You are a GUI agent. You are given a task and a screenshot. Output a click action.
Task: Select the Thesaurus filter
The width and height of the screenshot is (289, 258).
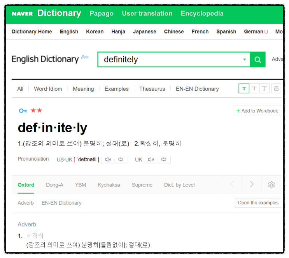pyautogui.click(x=152, y=89)
